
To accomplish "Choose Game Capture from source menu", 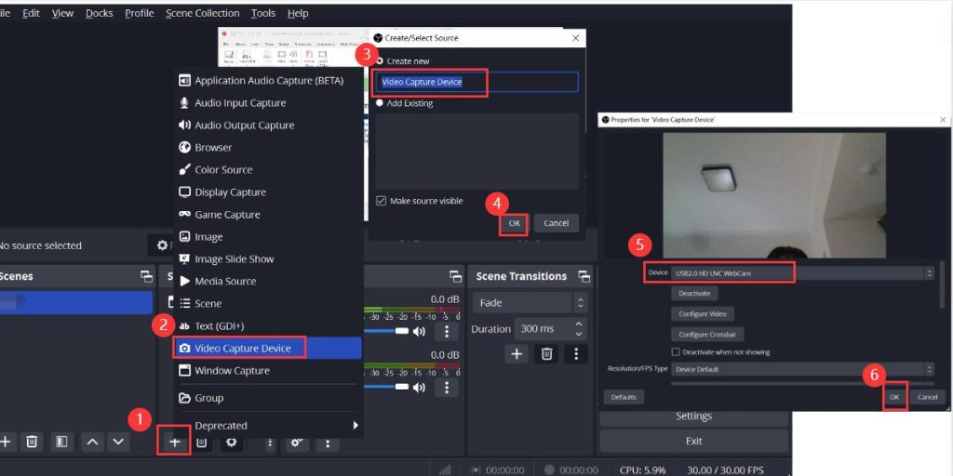I will 267,215.
